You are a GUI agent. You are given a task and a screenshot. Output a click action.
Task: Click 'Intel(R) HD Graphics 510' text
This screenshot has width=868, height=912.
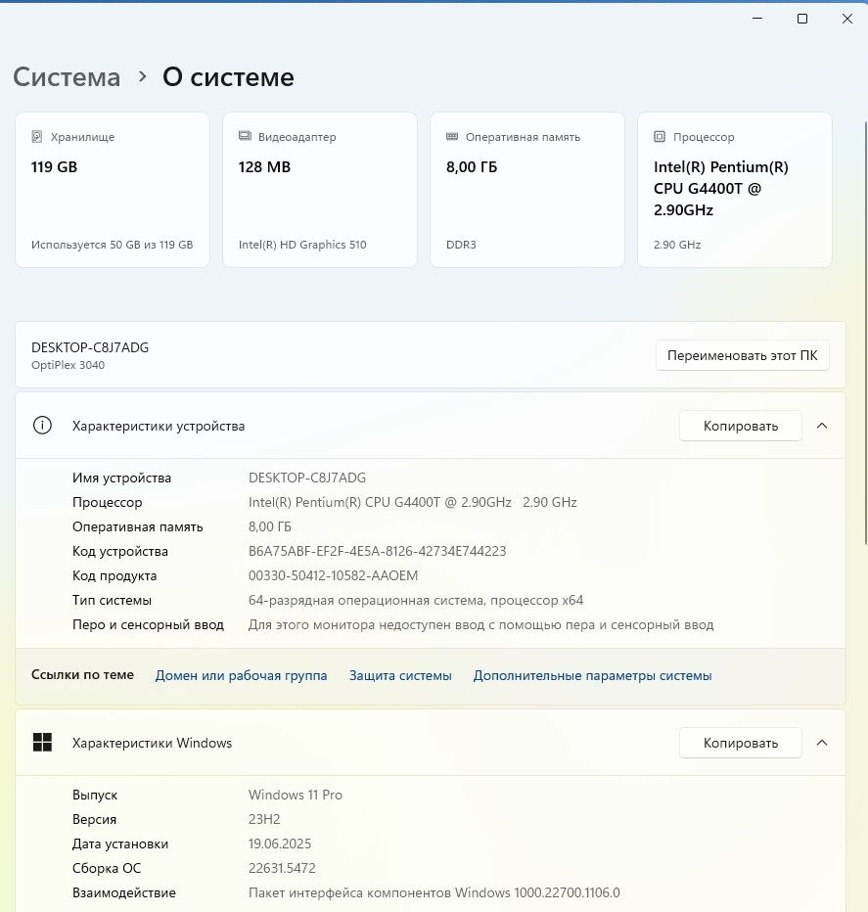[302, 245]
